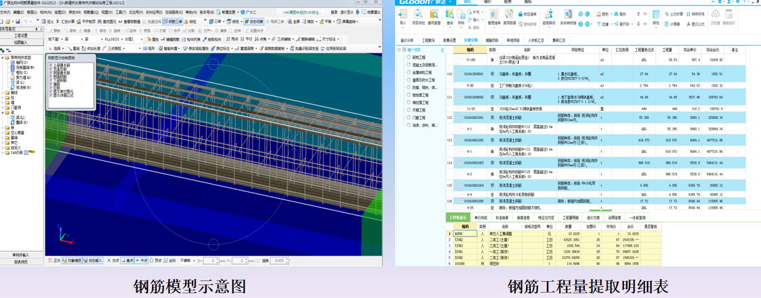Click the 汇总计算 (sum calculate) toolbar icon
Viewport: 761px width, 298px height.
pos(66,22)
